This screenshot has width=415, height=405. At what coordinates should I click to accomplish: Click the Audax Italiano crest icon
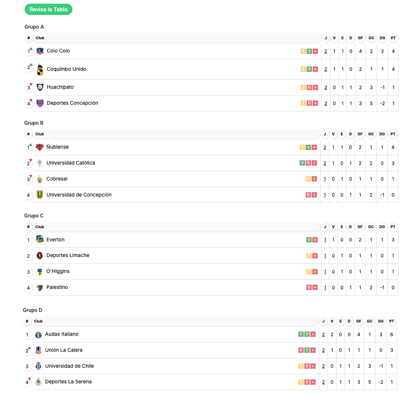pyautogui.click(x=38, y=335)
